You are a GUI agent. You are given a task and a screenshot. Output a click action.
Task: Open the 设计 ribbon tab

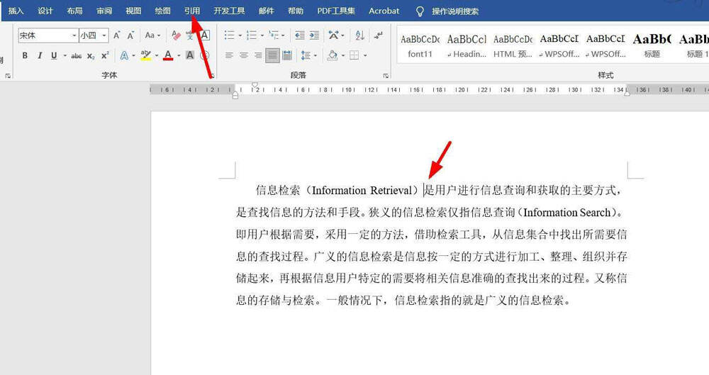tap(45, 11)
